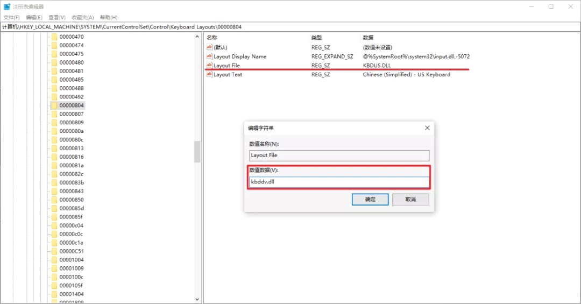The height and width of the screenshot is (304, 581).
Task: Click folder icon of key 00000480
Action: click(54, 62)
